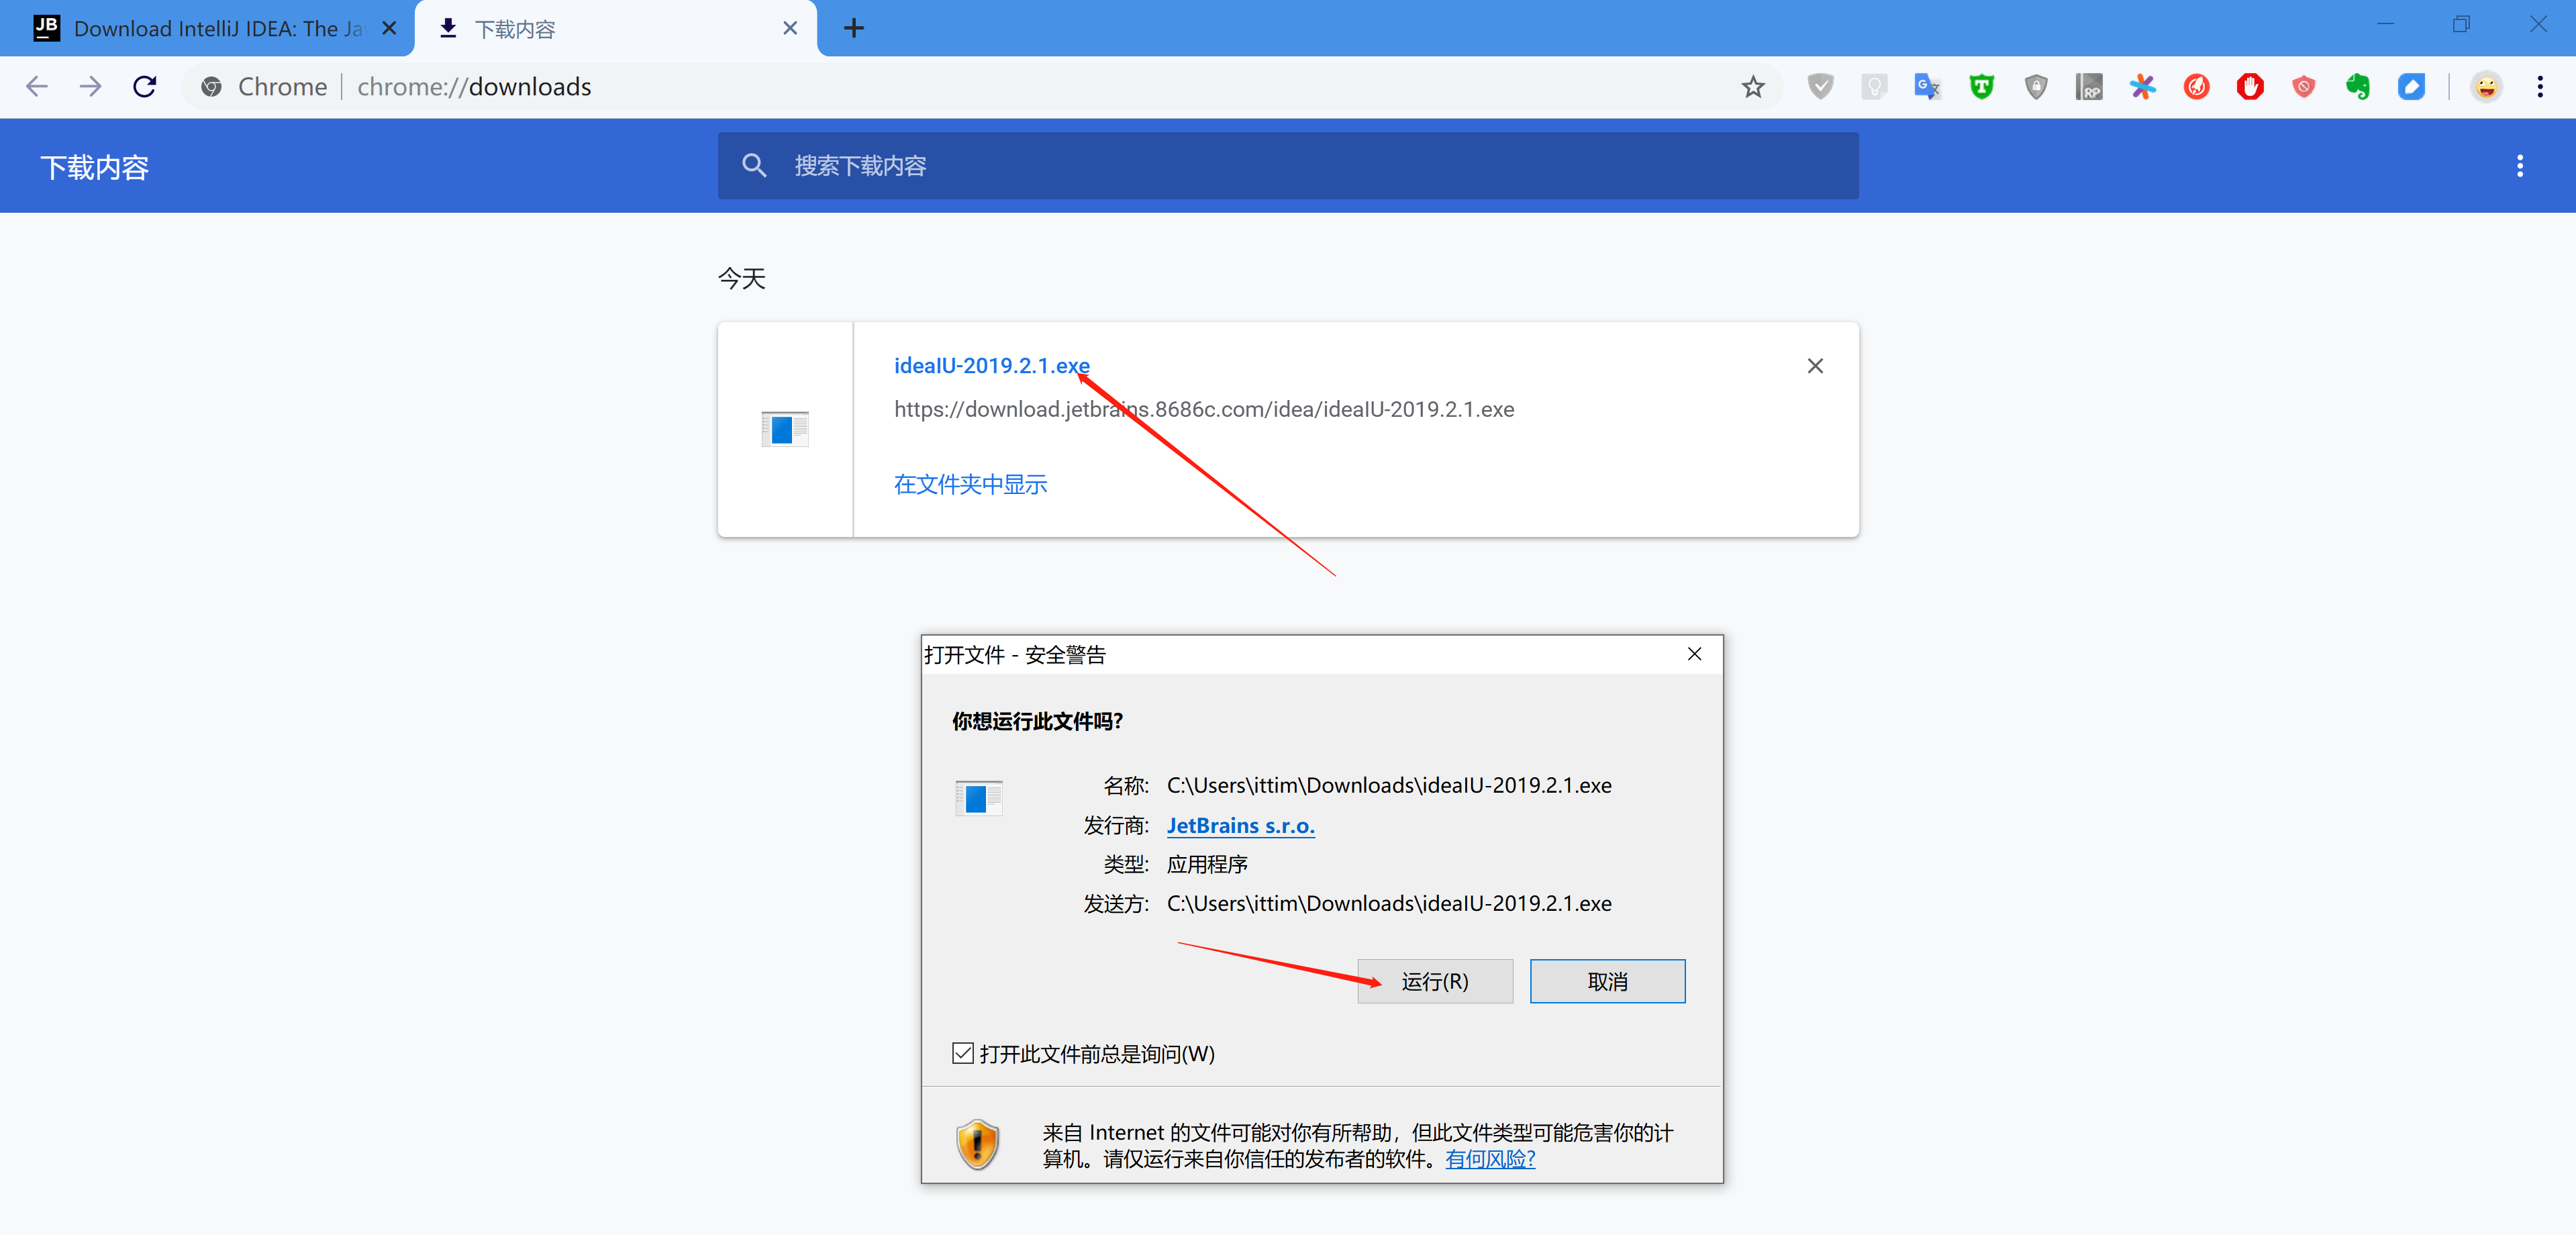Click the file icon in security dialog
Screen dimensions: 2576x1235
978,798
